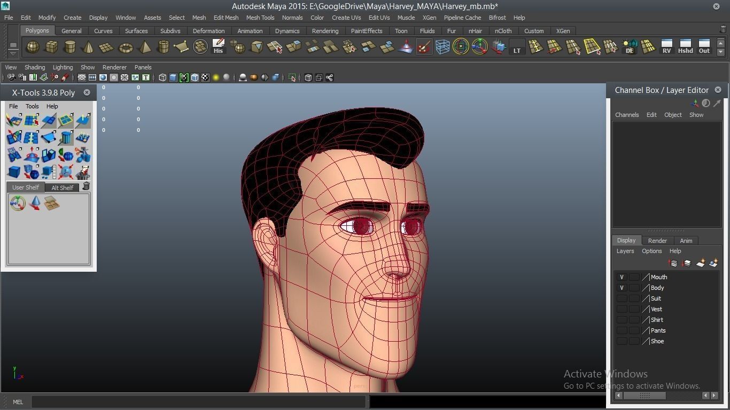Open the RV (Render View) shelf button
The height and width of the screenshot is (410, 730).
coord(666,46)
